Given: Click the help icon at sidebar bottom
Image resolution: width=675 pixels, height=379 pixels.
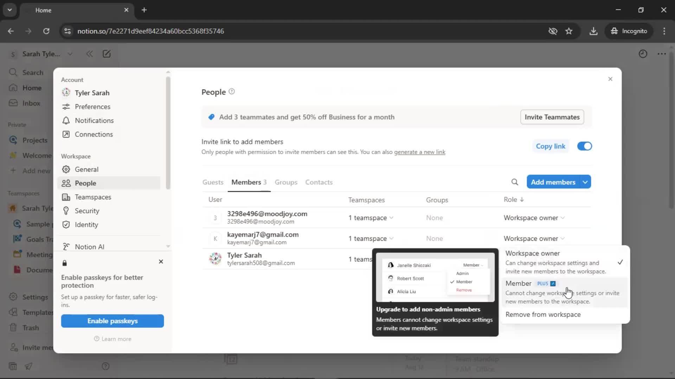Looking at the screenshot, I should click(x=105, y=366).
